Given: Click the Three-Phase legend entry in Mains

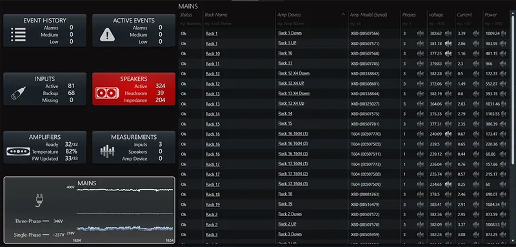Looking at the screenshot, I should (x=39, y=221).
